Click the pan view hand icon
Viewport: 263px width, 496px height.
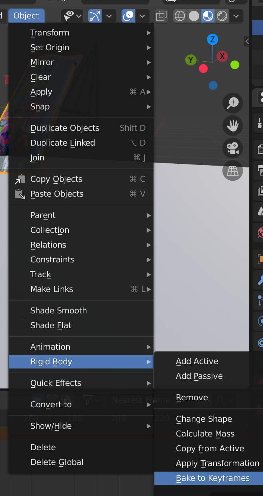233,126
